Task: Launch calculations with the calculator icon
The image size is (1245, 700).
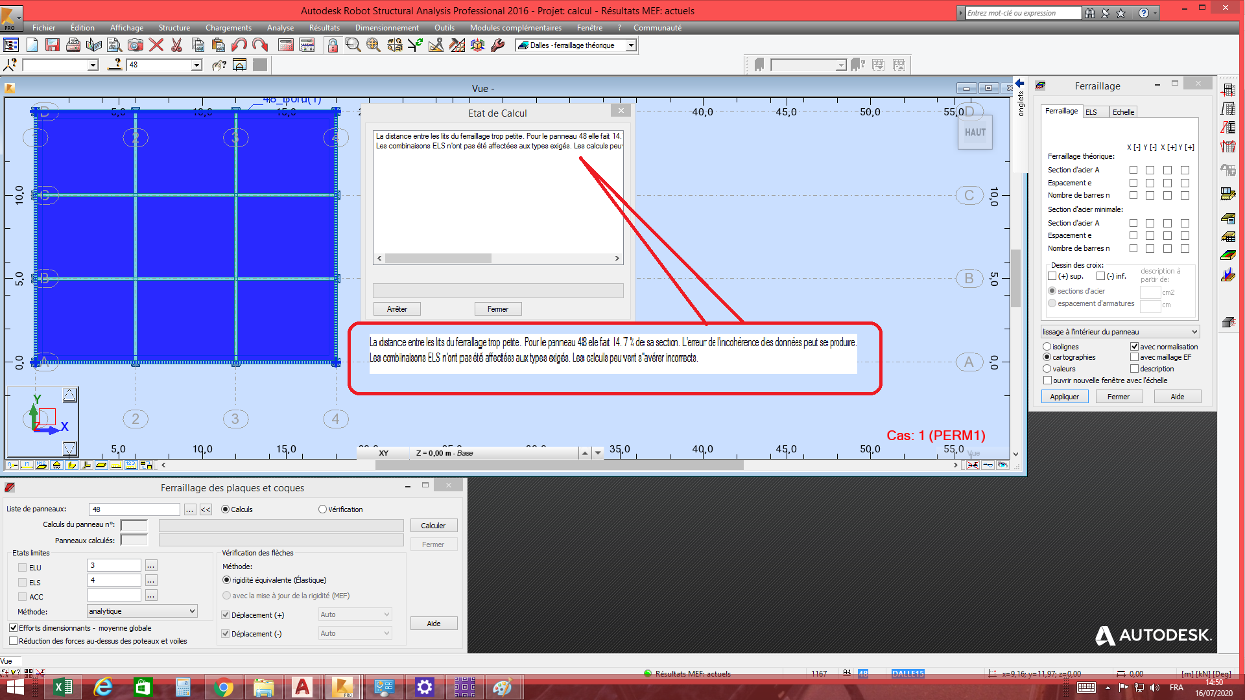Action: click(x=286, y=45)
